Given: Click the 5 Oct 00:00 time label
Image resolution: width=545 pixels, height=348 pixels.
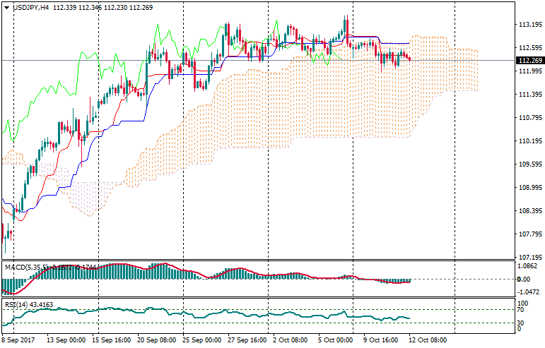Looking at the screenshot, I should tap(336, 340).
